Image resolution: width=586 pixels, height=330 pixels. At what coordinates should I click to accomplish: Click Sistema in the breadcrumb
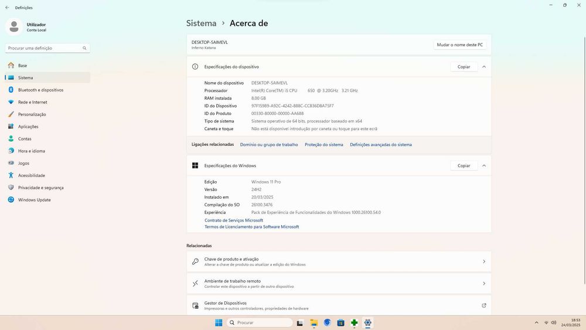(201, 23)
